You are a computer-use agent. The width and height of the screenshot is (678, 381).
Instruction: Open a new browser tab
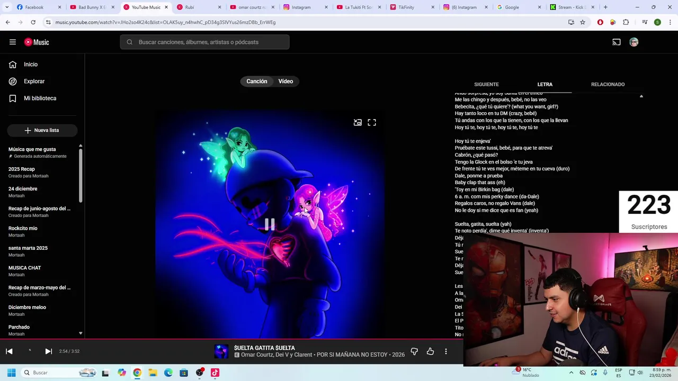tap(605, 7)
